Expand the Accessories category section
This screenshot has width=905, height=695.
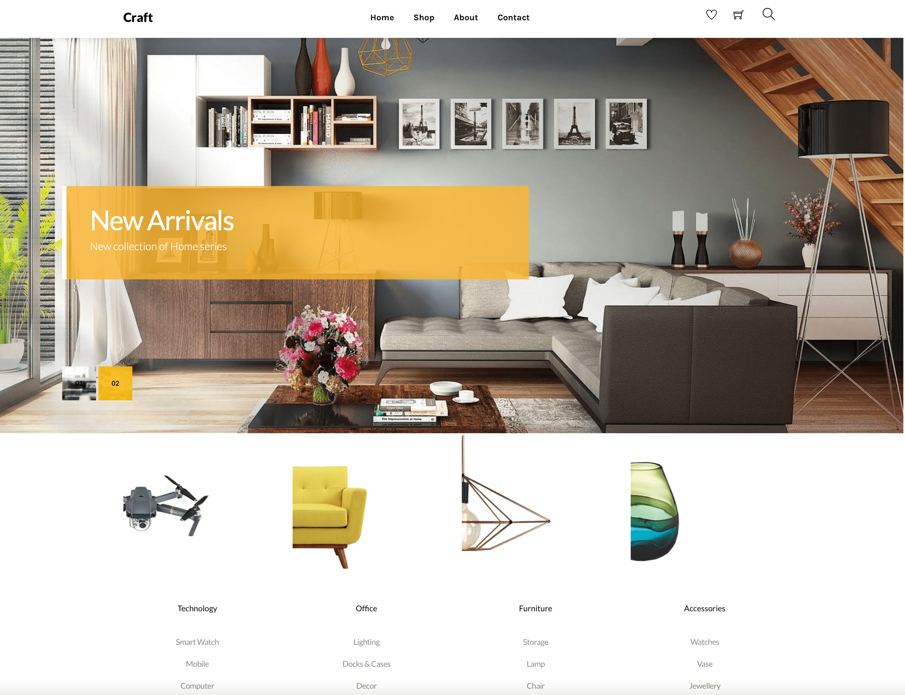(704, 607)
